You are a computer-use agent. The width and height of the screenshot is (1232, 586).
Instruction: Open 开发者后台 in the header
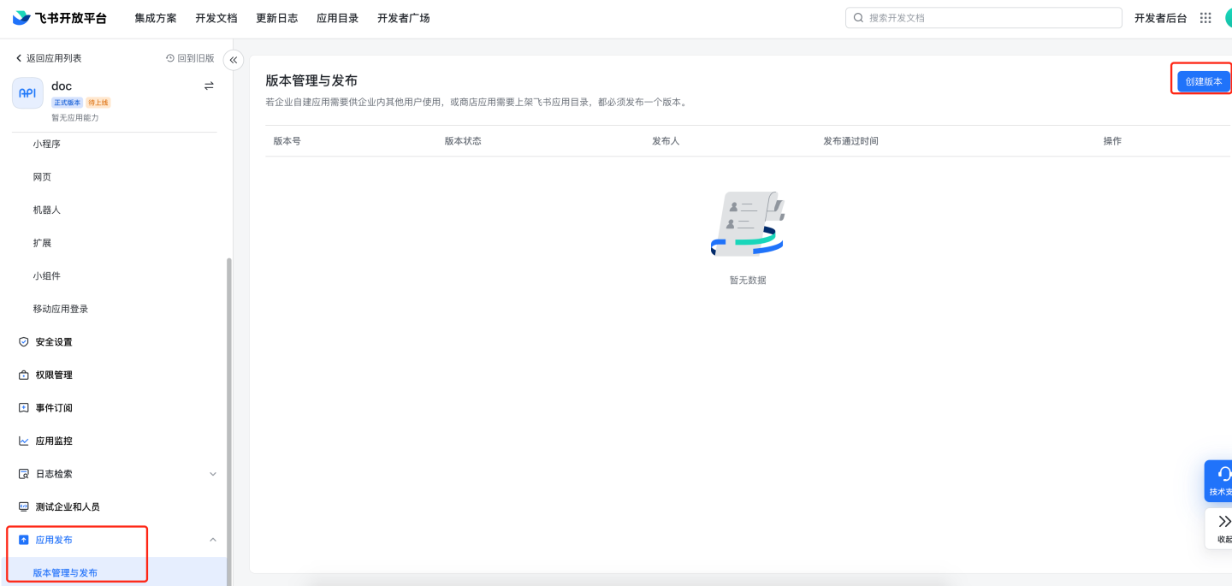coord(1160,18)
